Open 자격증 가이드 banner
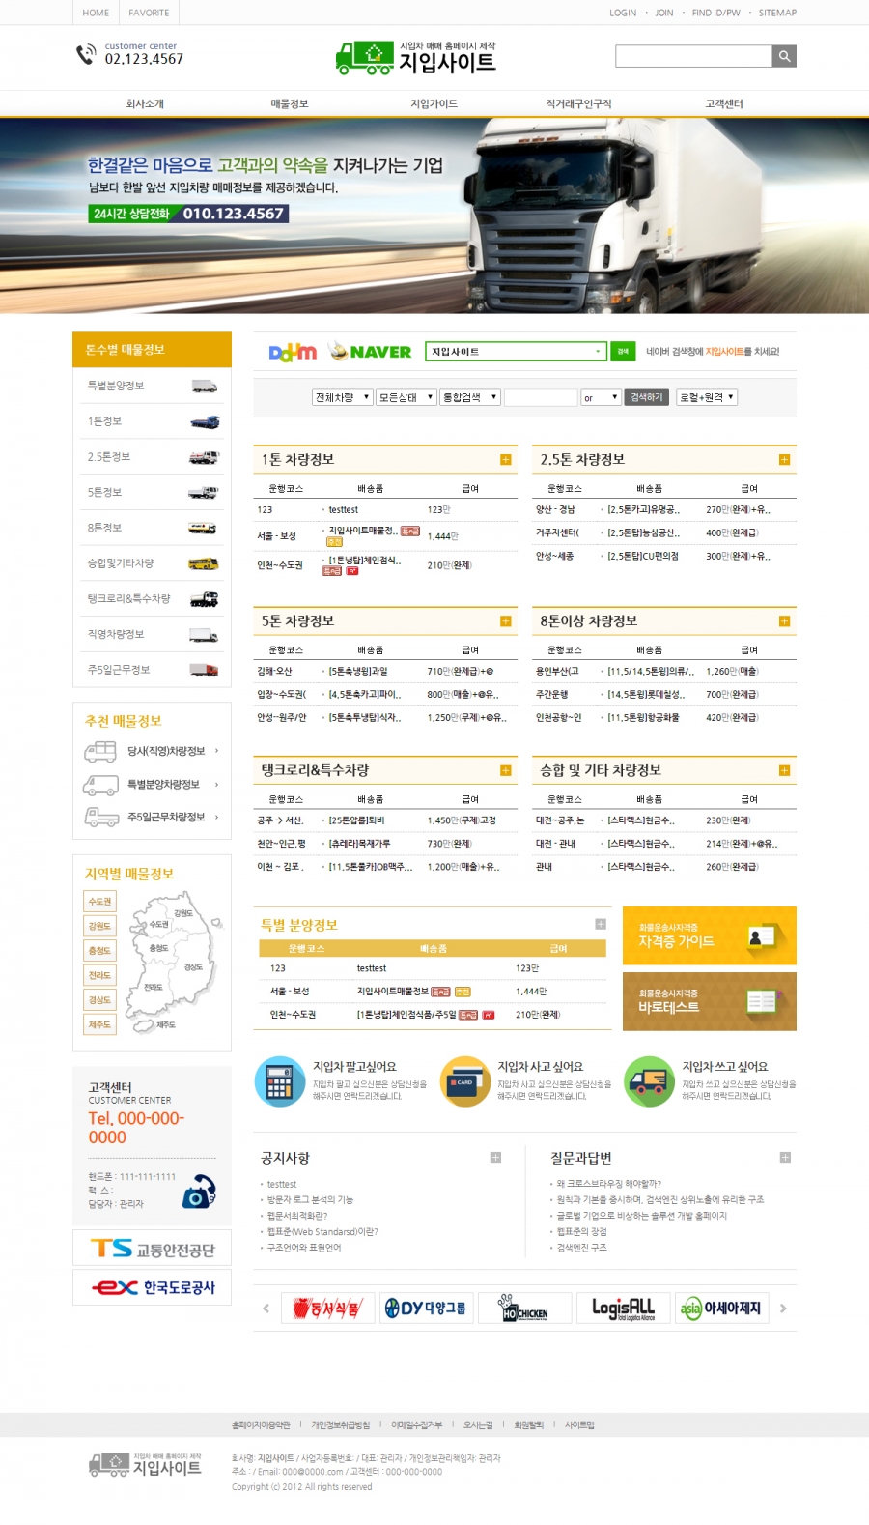This screenshot has width=869, height=1525. click(709, 935)
